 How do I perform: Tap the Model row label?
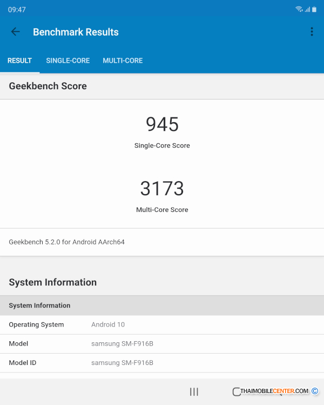[18, 343]
